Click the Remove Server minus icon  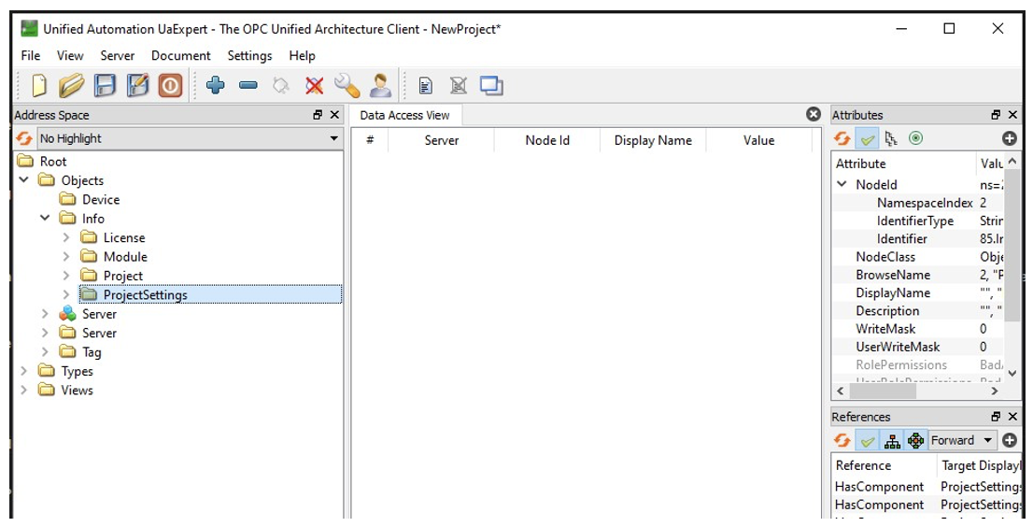pyautogui.click(x=248, y=86)
